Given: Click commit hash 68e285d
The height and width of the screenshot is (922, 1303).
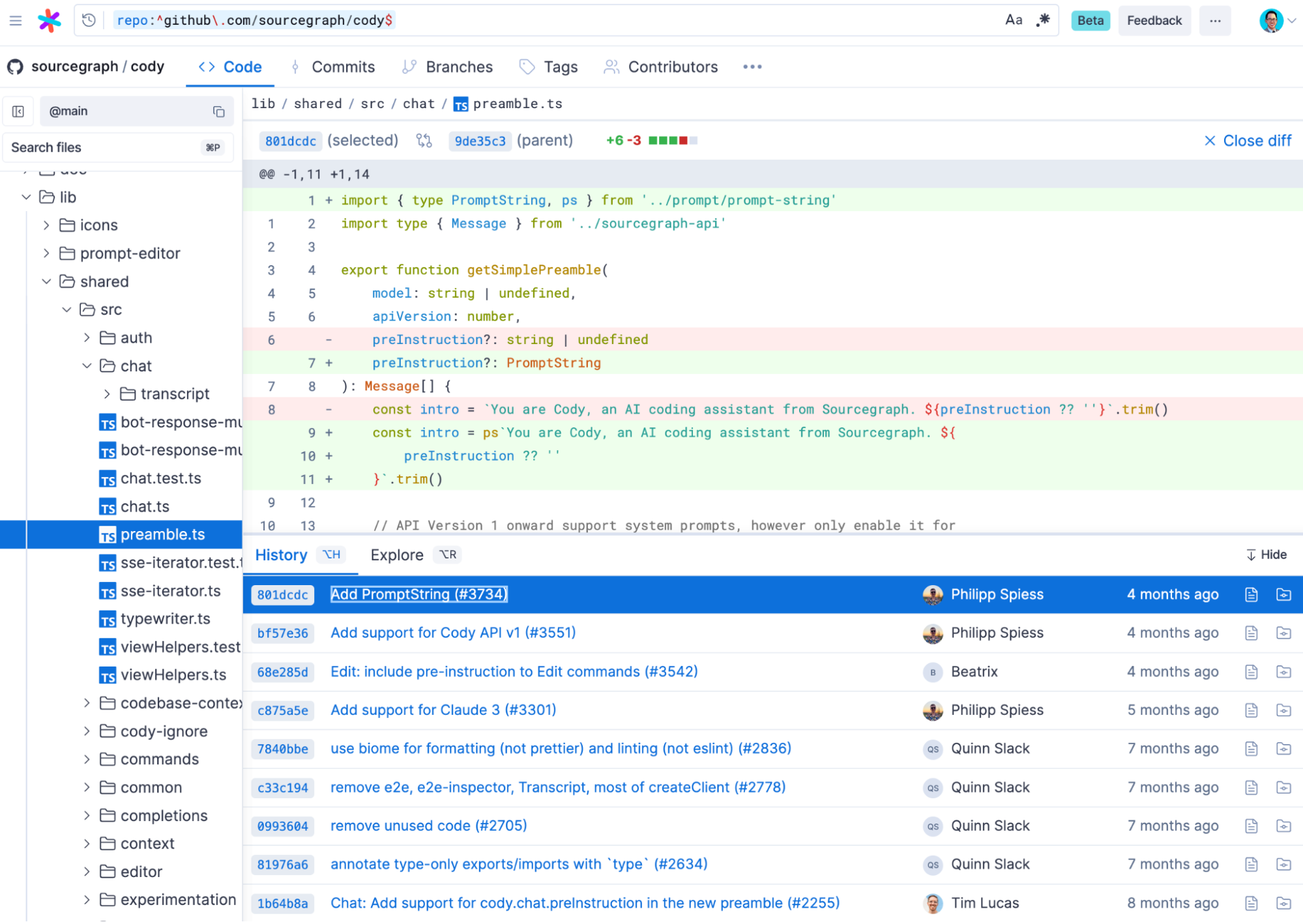Looking at the screenshot, I should (282, 672).
